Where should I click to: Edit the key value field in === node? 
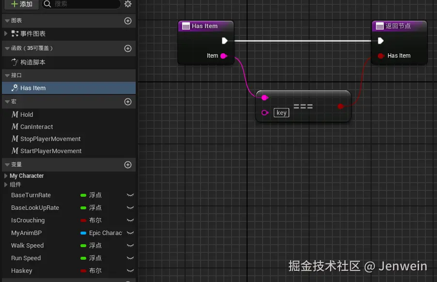(x=281, y=112)
